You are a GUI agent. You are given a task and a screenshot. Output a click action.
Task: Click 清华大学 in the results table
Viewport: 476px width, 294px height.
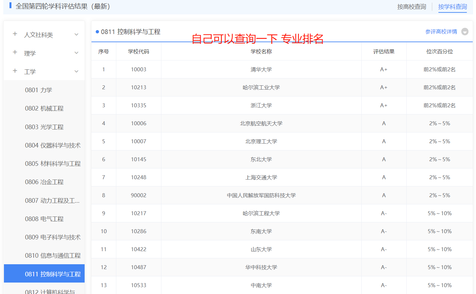[x=261, y=69]
